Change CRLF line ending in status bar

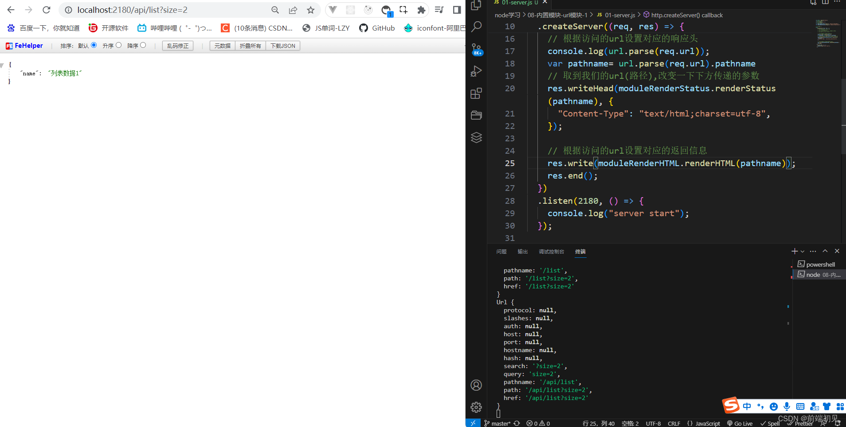coord(674,423)
